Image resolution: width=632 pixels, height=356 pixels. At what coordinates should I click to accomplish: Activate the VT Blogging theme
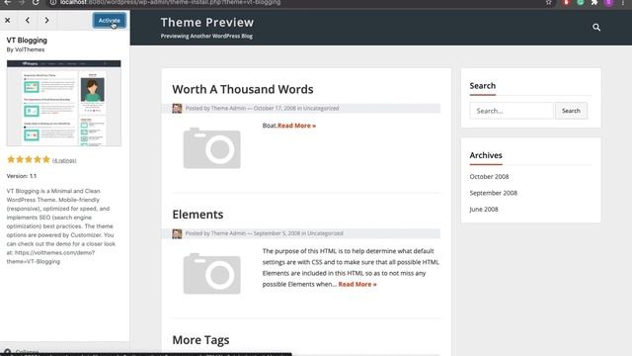[110, 21]
